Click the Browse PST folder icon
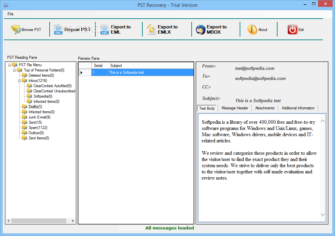335x236 pixels. (16, 29)
